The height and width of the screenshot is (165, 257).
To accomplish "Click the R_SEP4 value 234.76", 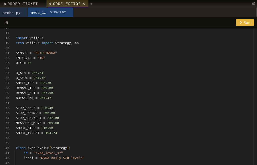I will [39, 78].
